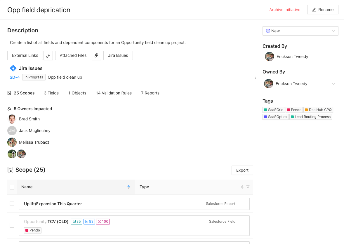This screenshot has height=244, width=344.
Task: Expand the Owned By chevron next to Erickson Tweedy
Action: (x=333, y=84)
